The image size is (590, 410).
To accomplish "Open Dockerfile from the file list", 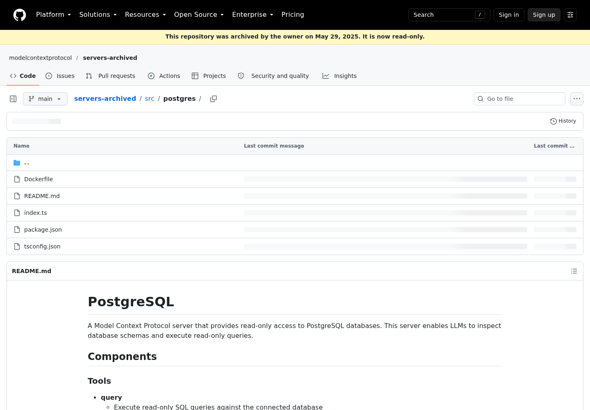I will [x=39, y=179].
